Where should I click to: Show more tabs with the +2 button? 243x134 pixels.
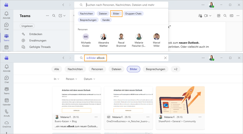(x=175, y=69)
